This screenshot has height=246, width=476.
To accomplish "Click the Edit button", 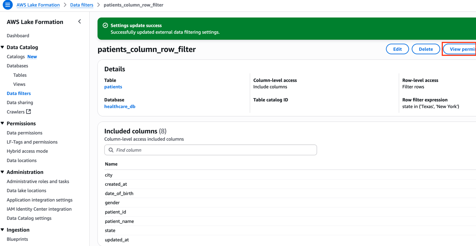I will coord(397,49).
